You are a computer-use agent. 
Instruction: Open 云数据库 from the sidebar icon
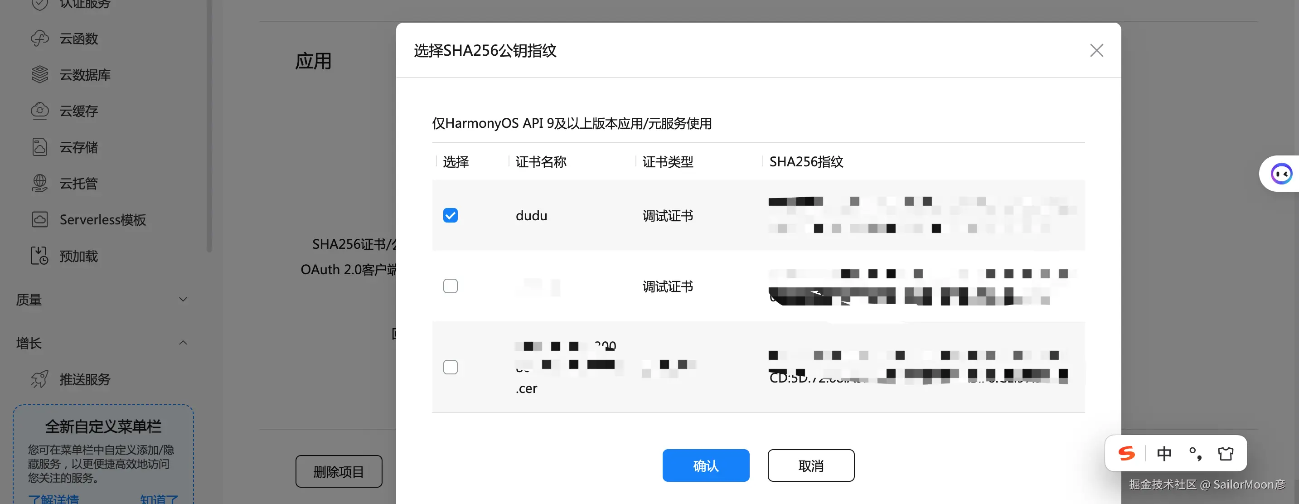pos(39,74)
